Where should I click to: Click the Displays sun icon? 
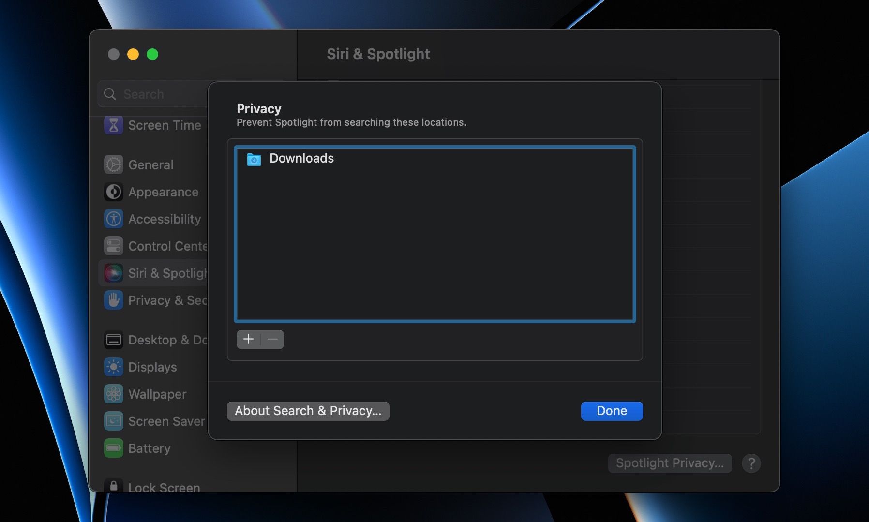pos(114,367)
